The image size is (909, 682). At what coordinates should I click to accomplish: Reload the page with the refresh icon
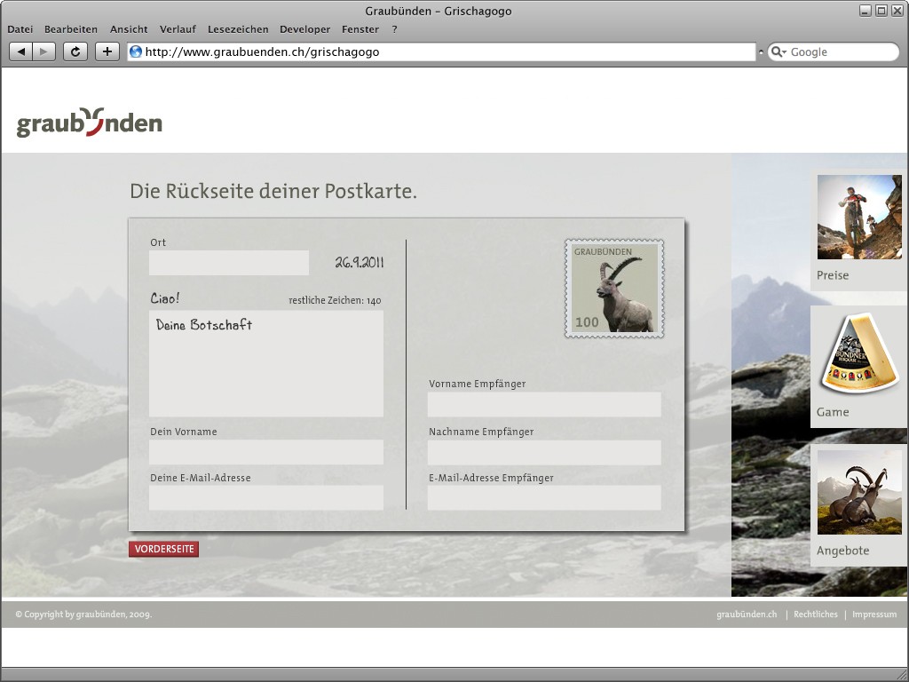coord(75,52)
